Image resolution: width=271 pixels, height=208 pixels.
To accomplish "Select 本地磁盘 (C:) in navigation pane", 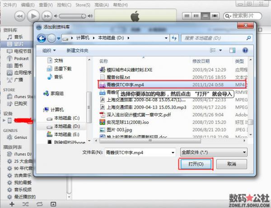I will (x=63, y=118).
